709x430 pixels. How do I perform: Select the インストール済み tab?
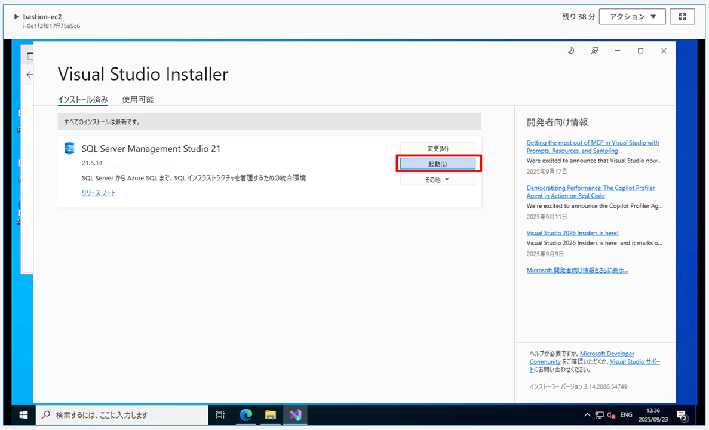83,100
